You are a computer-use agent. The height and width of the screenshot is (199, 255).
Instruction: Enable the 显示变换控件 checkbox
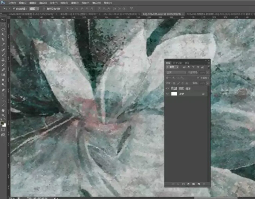(x=44, y=9)
